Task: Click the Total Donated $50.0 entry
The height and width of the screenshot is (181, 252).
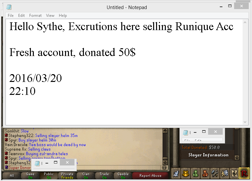Action: coord(201,147)
